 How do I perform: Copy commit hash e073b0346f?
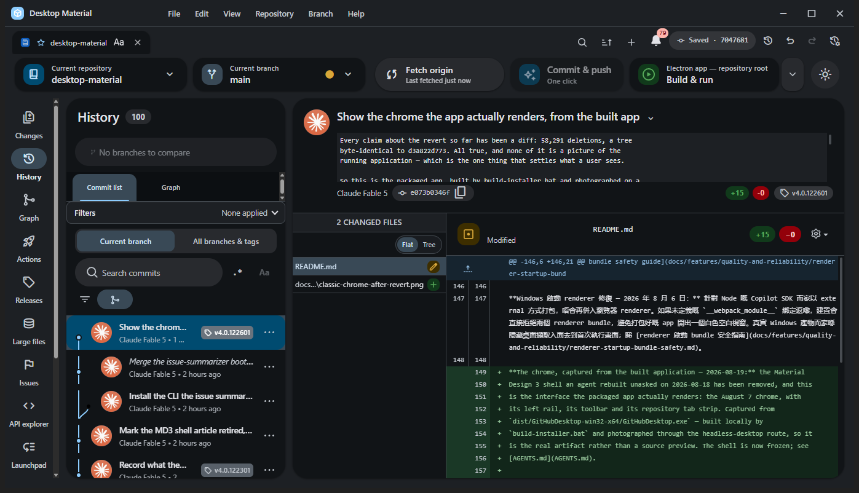point(461,192)
